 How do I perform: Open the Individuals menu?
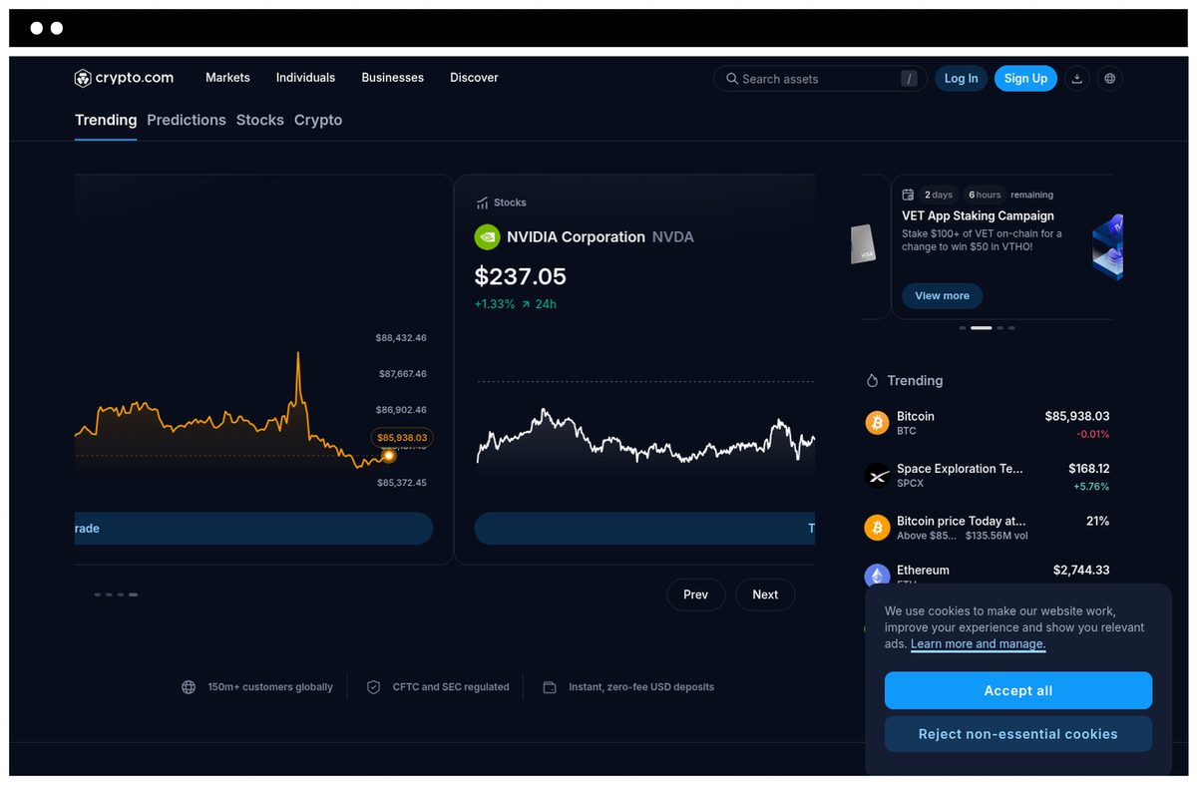pos(305,78)
